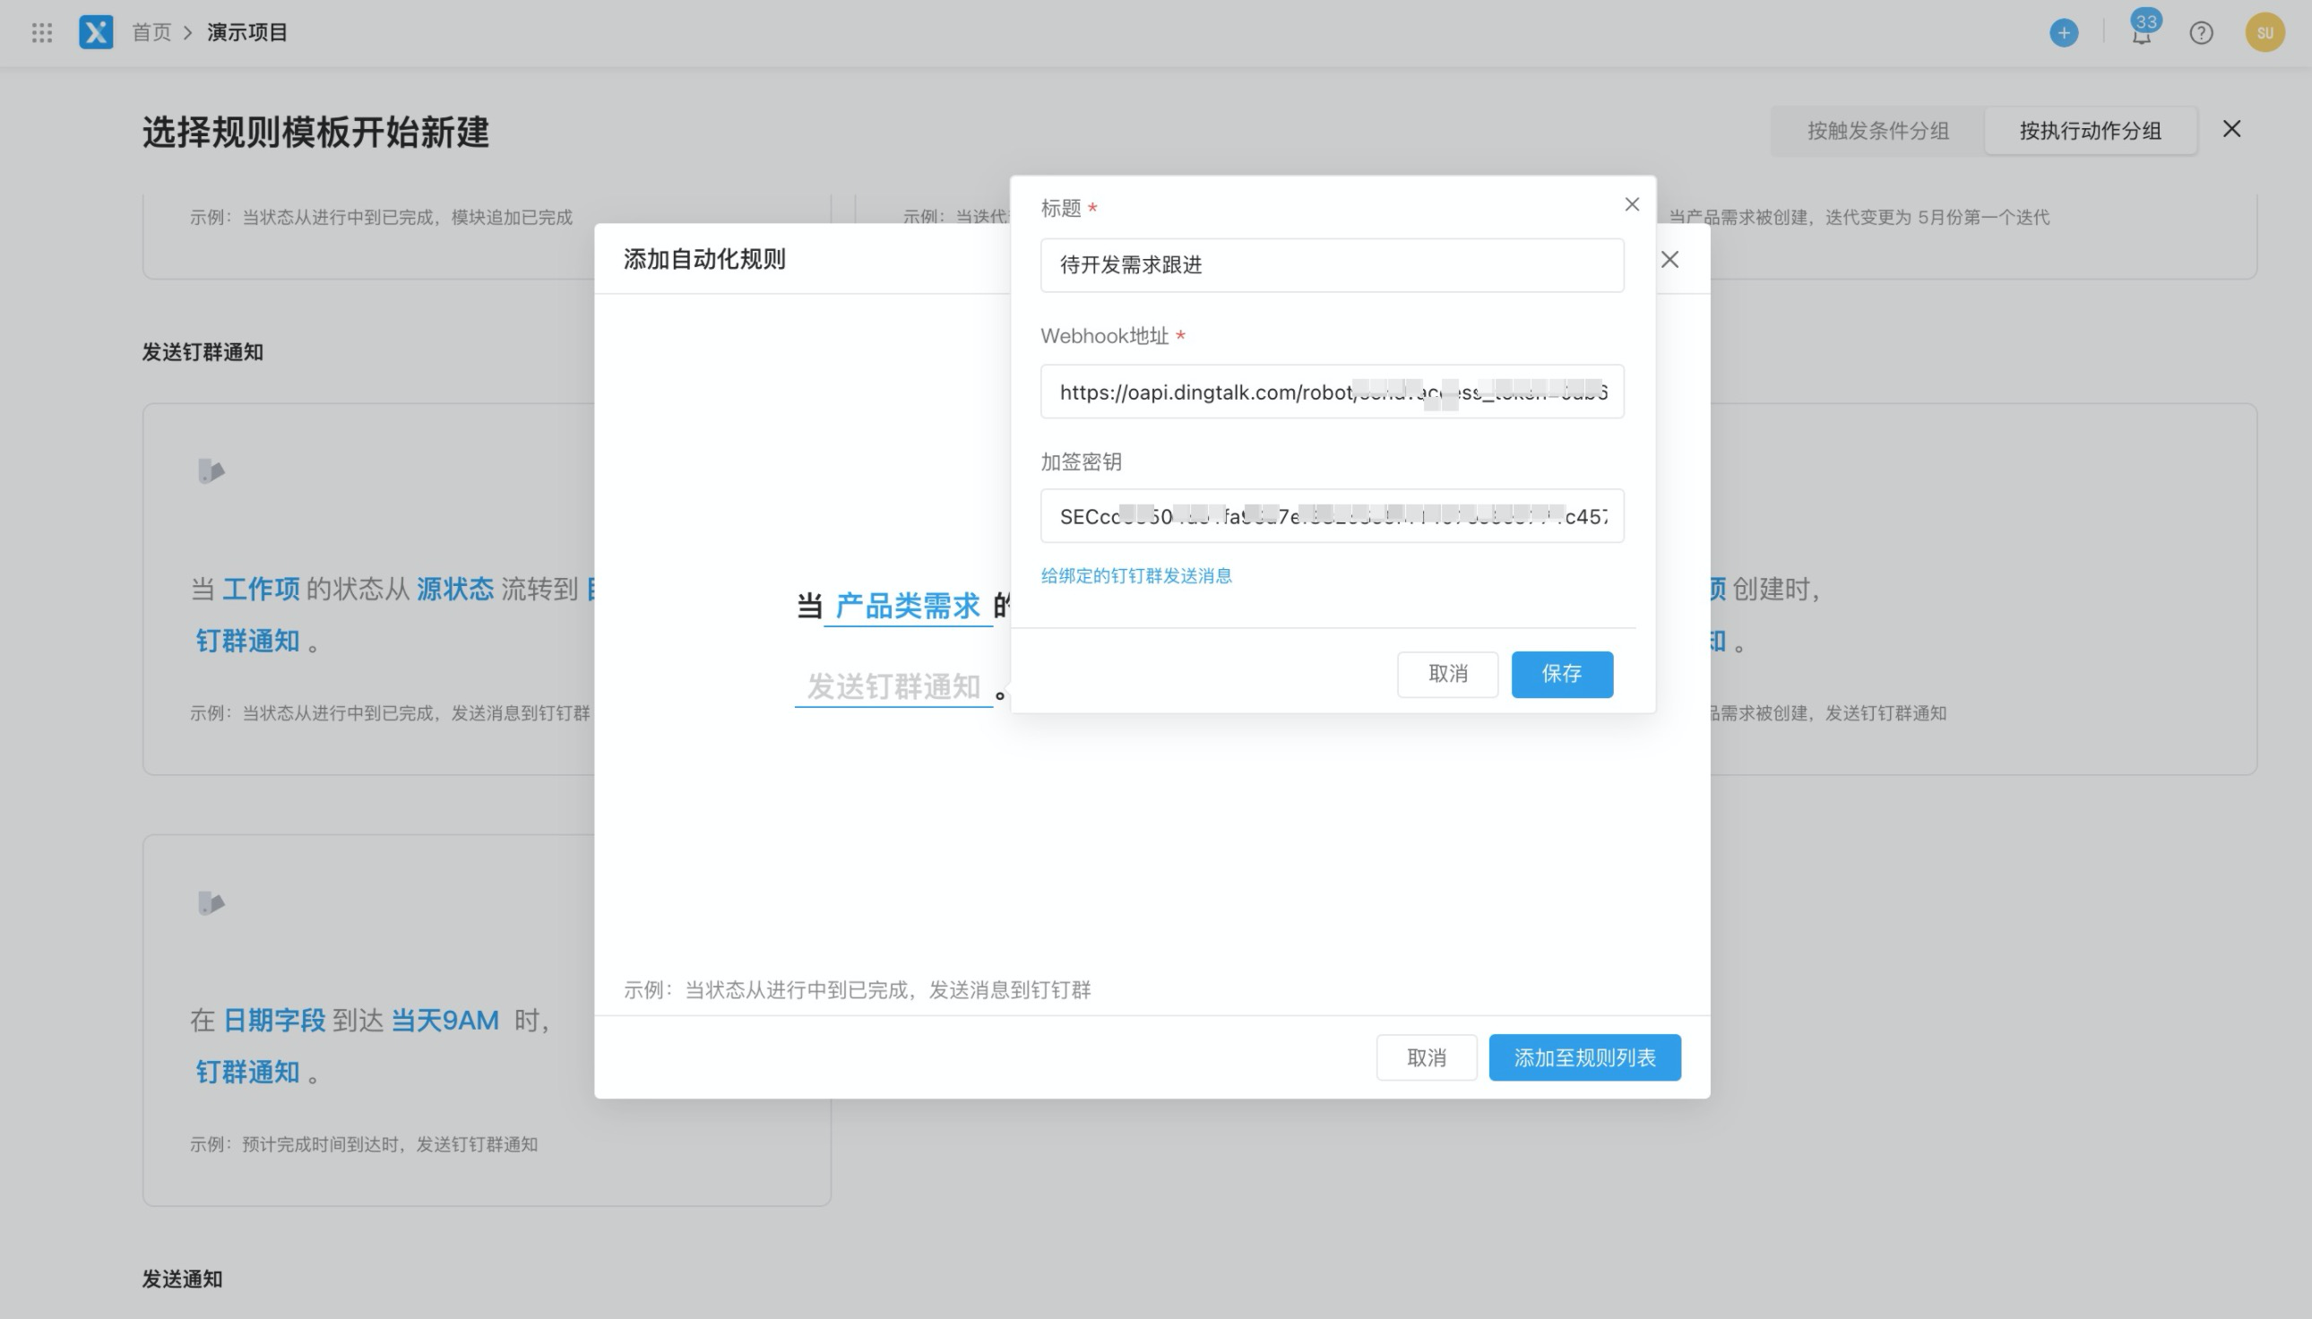This screenshot has height=1319, width=2312.
Task: Click 工作项 link in status template
Action: 261,589
